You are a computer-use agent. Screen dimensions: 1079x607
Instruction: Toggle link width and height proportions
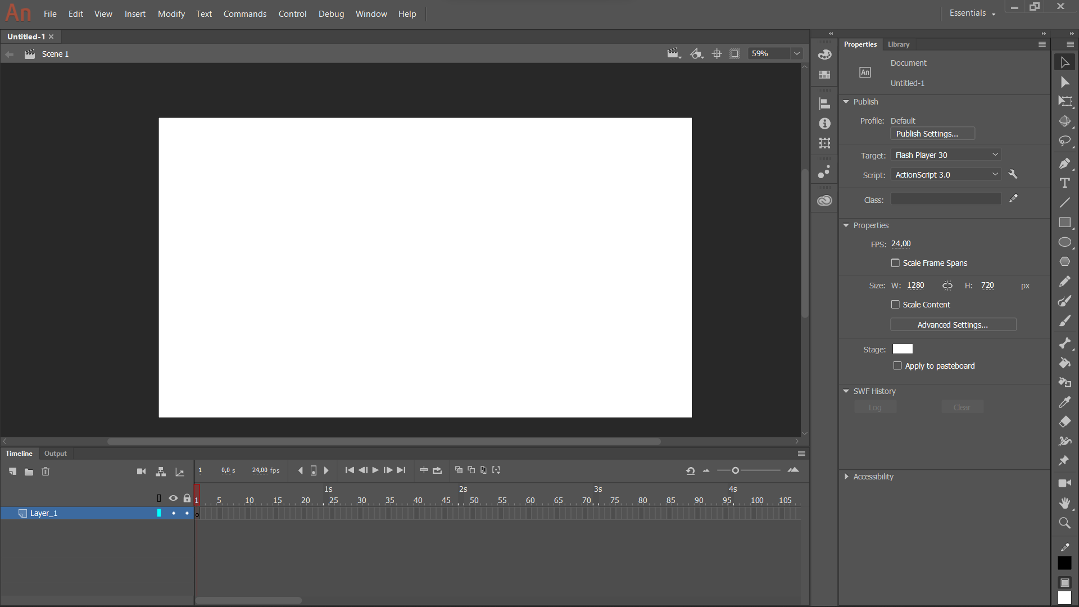(947, 286)
